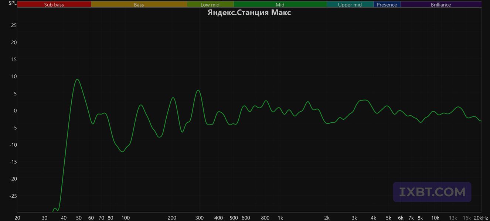
Task: Click the Sub bass frequency band label
Action: [x=54, y=5]
